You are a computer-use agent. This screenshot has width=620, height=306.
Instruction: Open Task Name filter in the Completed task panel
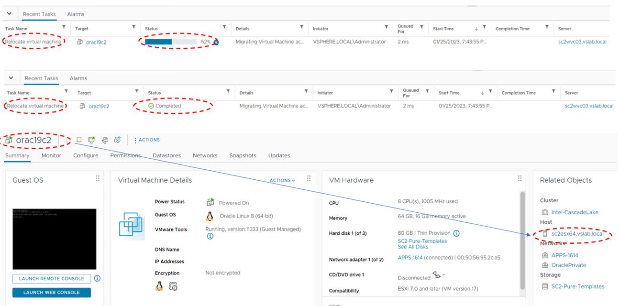click(66, 91)
